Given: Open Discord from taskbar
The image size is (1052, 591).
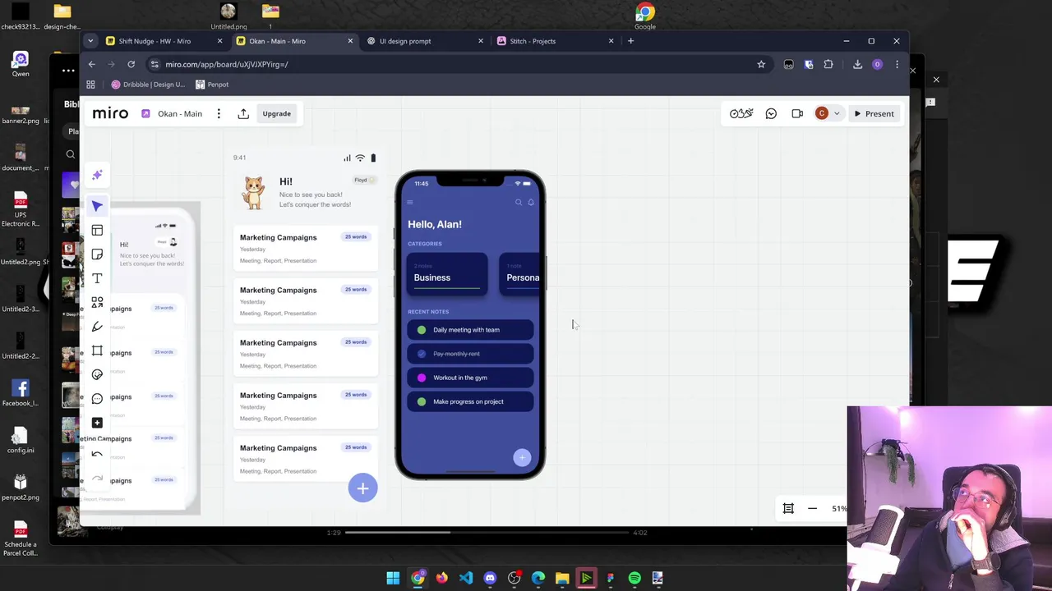Looking at the screenshot, I should click(x=490, y=578).
